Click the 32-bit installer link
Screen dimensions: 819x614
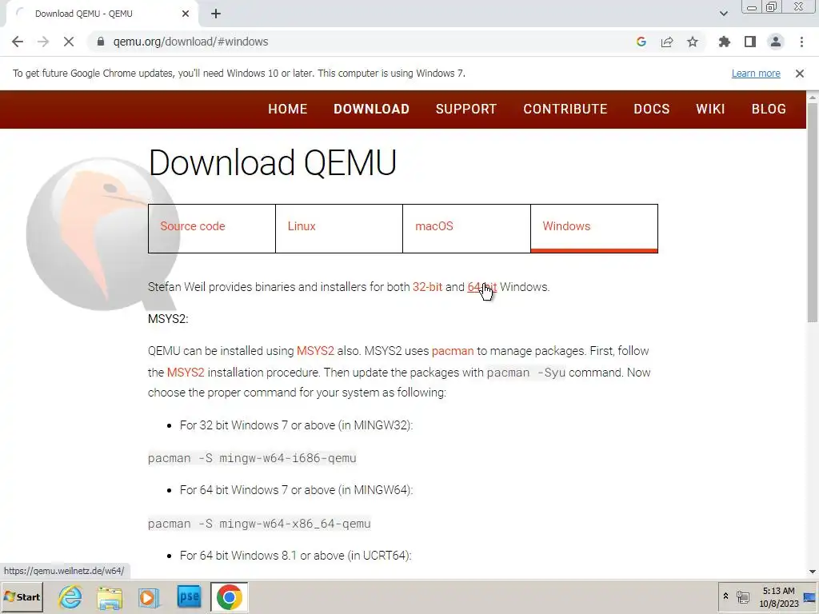click(x=427, y=287)
